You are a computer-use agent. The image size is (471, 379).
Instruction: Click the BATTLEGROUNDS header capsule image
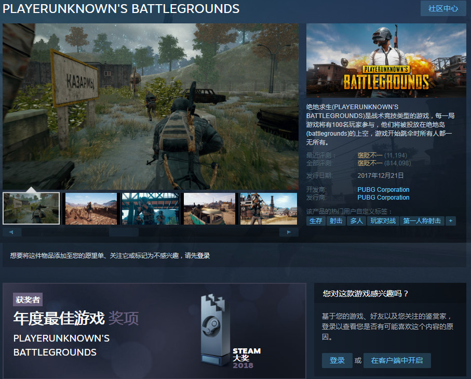coord(386,60)
